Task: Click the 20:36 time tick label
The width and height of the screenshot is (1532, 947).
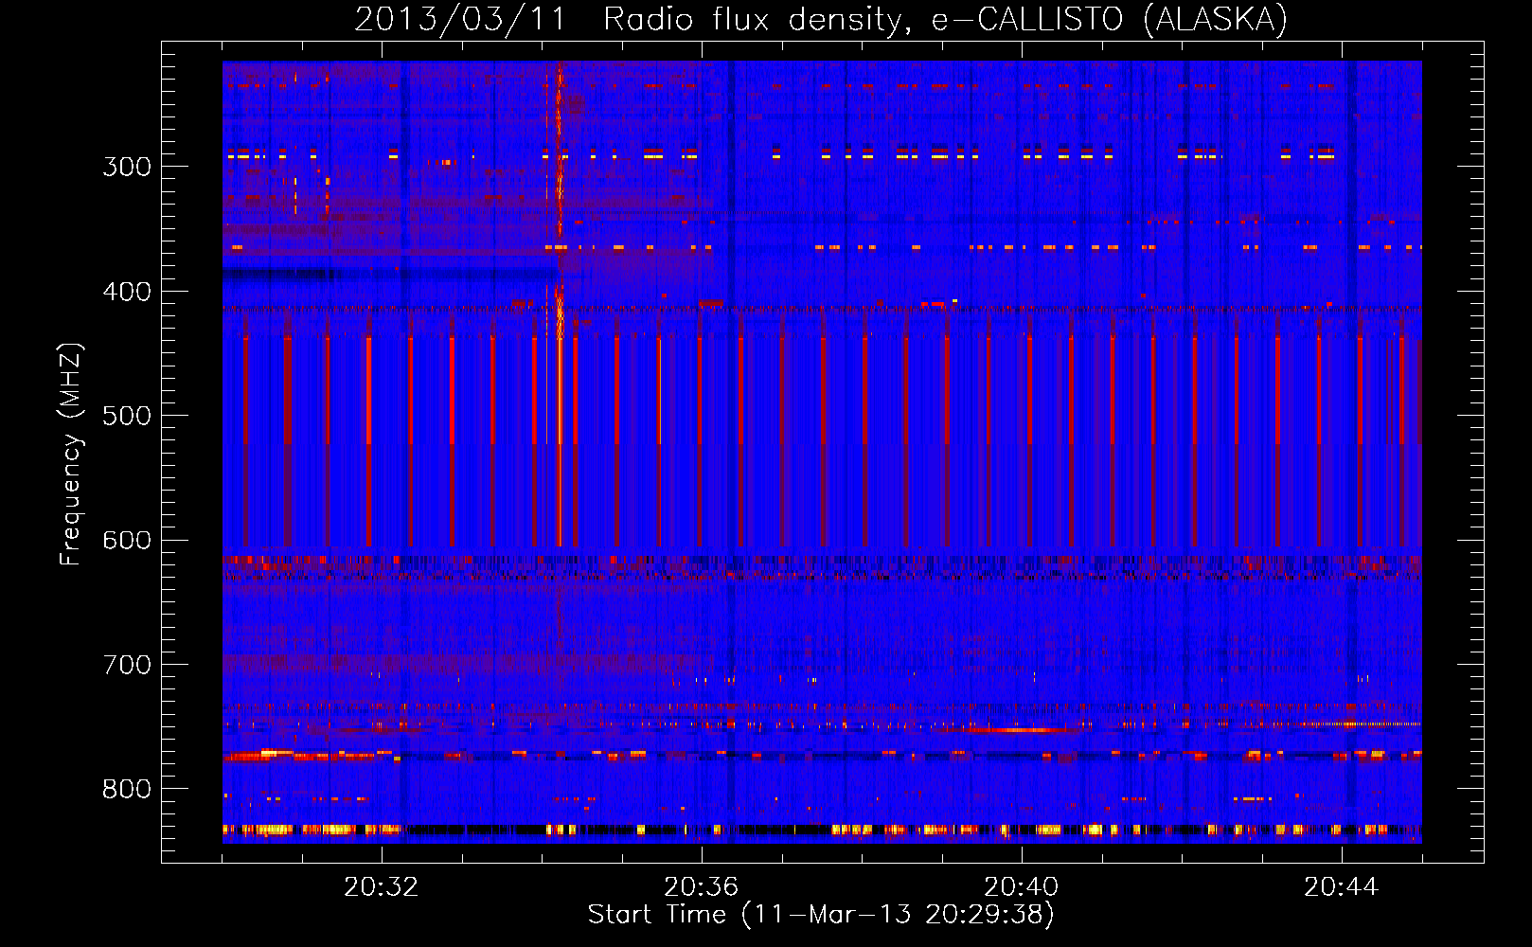Action: click(702, 887)
